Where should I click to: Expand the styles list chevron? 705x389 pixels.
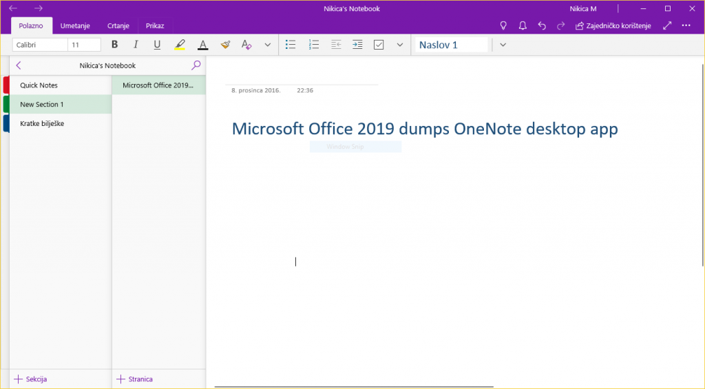click(x=503, y=45)
